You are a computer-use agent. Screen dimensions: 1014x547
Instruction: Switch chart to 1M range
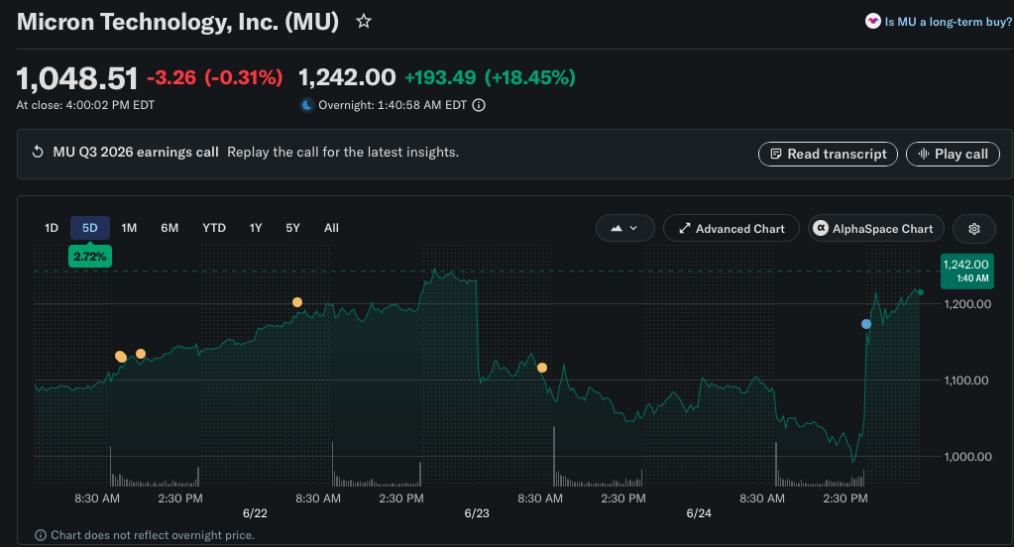(129, 228)
